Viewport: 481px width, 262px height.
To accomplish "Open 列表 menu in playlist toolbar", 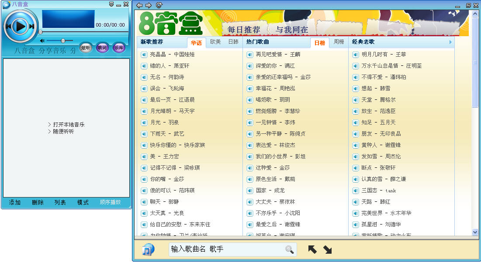I will (x=60, y=202).
